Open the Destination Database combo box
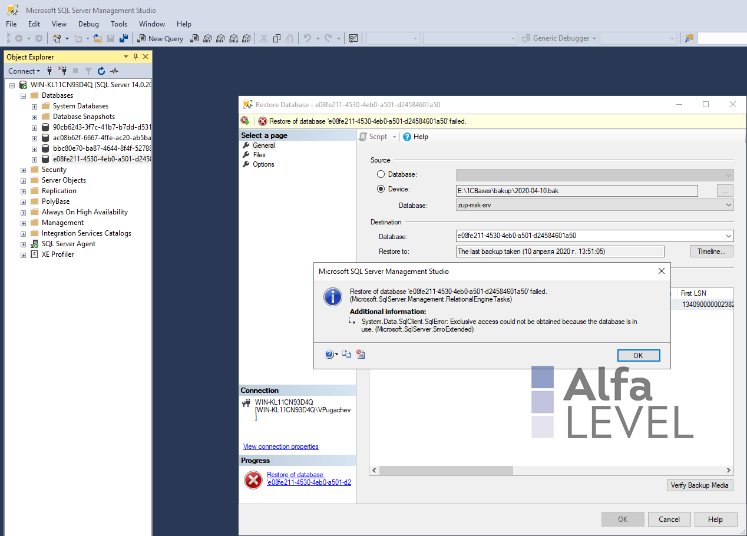The image size is (747, 536). point(595,236)
